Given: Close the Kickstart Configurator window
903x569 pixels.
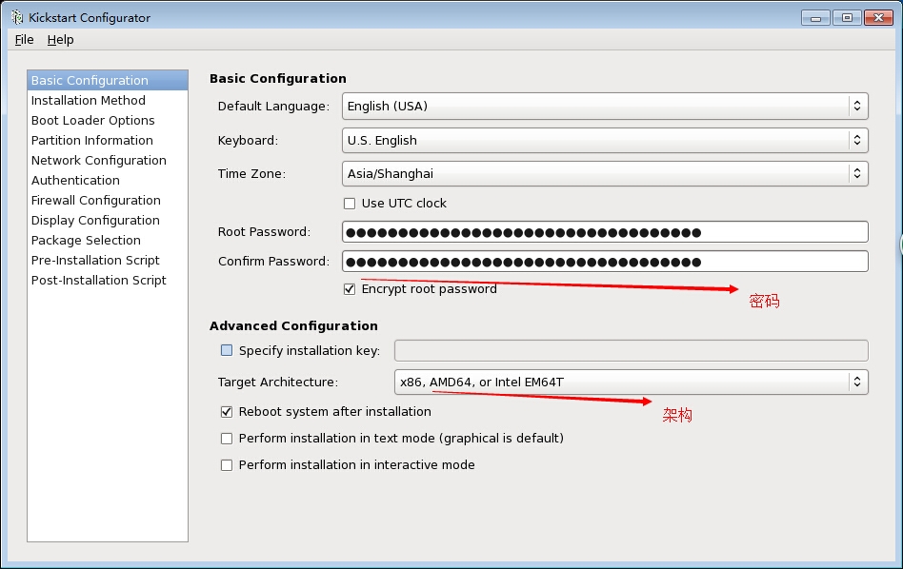Looking at the screenshot, I should pyautogui.click(x=879, y=18).
